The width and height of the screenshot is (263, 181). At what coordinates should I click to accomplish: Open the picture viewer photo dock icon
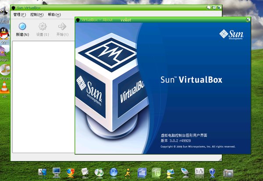coord(171,173)
